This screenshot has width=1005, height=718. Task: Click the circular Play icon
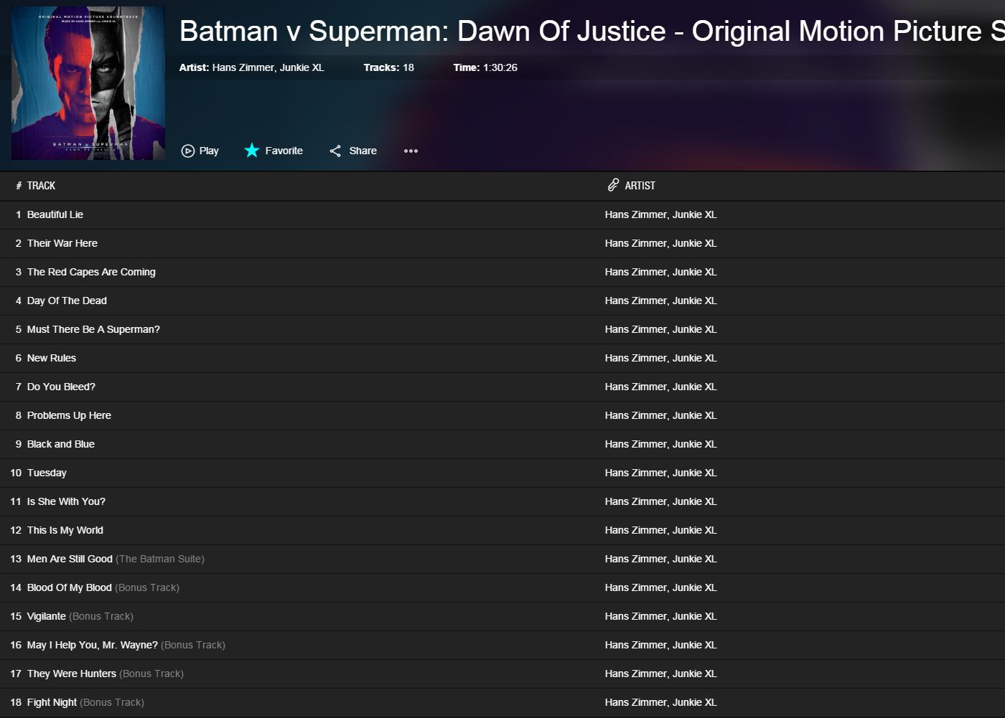click(188, 151)
